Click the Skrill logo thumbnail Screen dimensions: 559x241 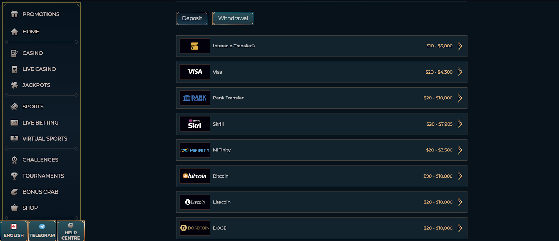point(195,124)
